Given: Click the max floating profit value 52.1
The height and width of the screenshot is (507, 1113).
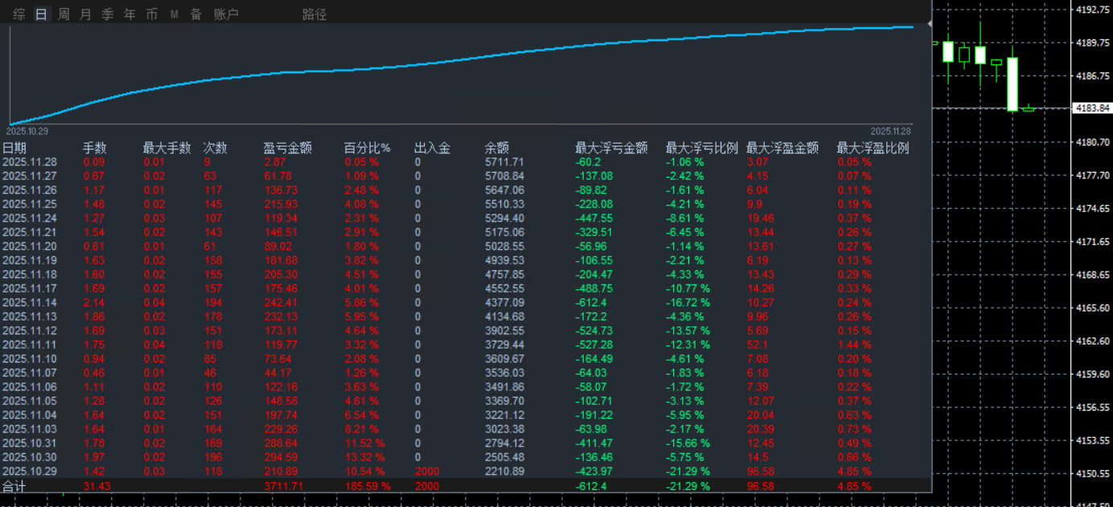Looking at the screenshot, I should coord(756,345).
